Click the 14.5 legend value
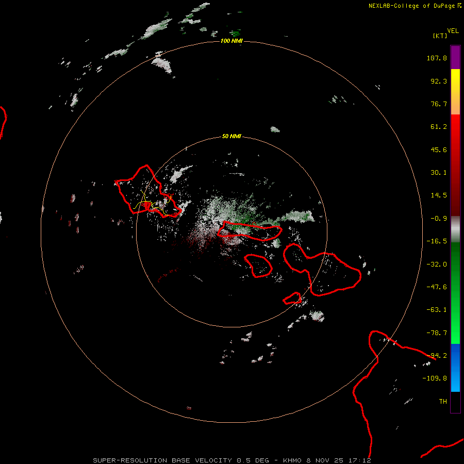The image size is (464, 464). (x=439, y=195)
